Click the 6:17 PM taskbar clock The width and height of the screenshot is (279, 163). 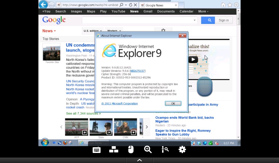229,143
